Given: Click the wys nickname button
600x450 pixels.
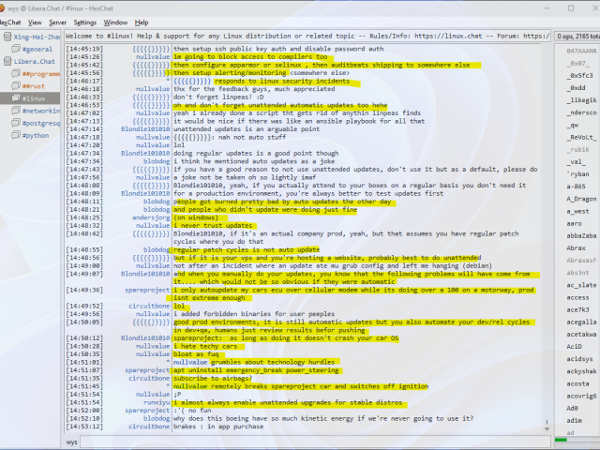Looking at the screenshot, I should 72,442.
